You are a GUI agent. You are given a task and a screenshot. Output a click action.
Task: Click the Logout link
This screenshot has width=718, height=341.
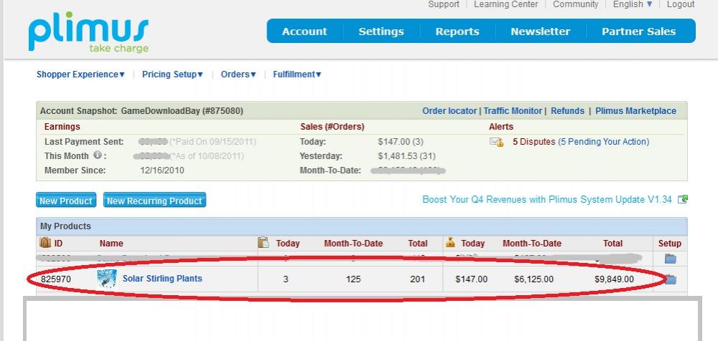(681, 4)
